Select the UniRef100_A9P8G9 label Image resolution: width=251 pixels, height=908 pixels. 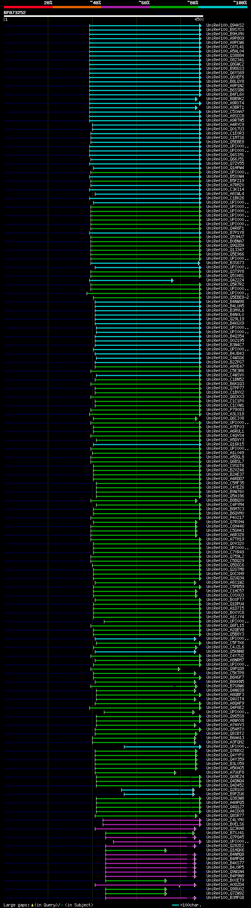click(x=225, y=38)
